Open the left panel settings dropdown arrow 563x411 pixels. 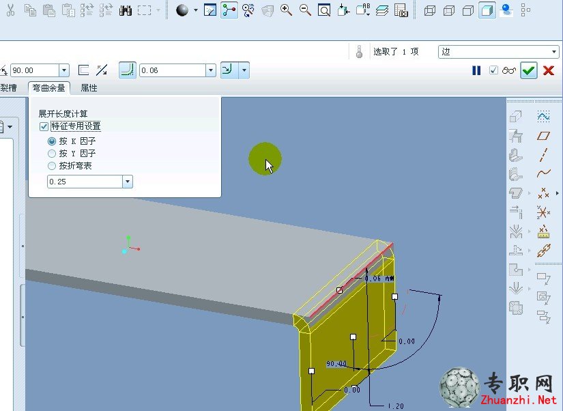[10, 127]
